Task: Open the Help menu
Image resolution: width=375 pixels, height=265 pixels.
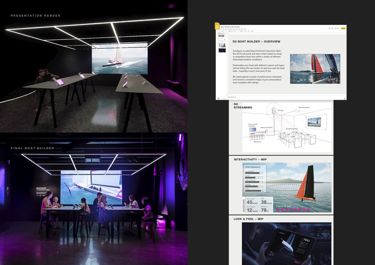Action: pos(245,29)
